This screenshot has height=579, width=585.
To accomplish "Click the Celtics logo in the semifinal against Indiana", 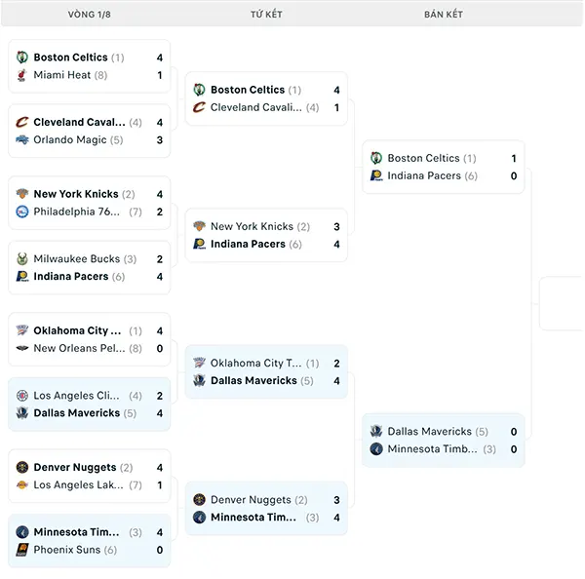I will click(x=376, y=158).
